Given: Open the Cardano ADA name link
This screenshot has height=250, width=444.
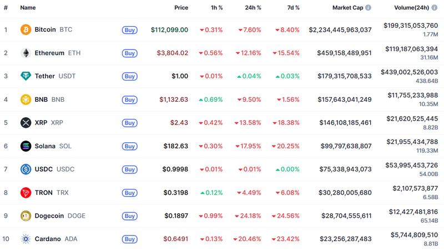Looking at the screenshot, I should point(48,239).
